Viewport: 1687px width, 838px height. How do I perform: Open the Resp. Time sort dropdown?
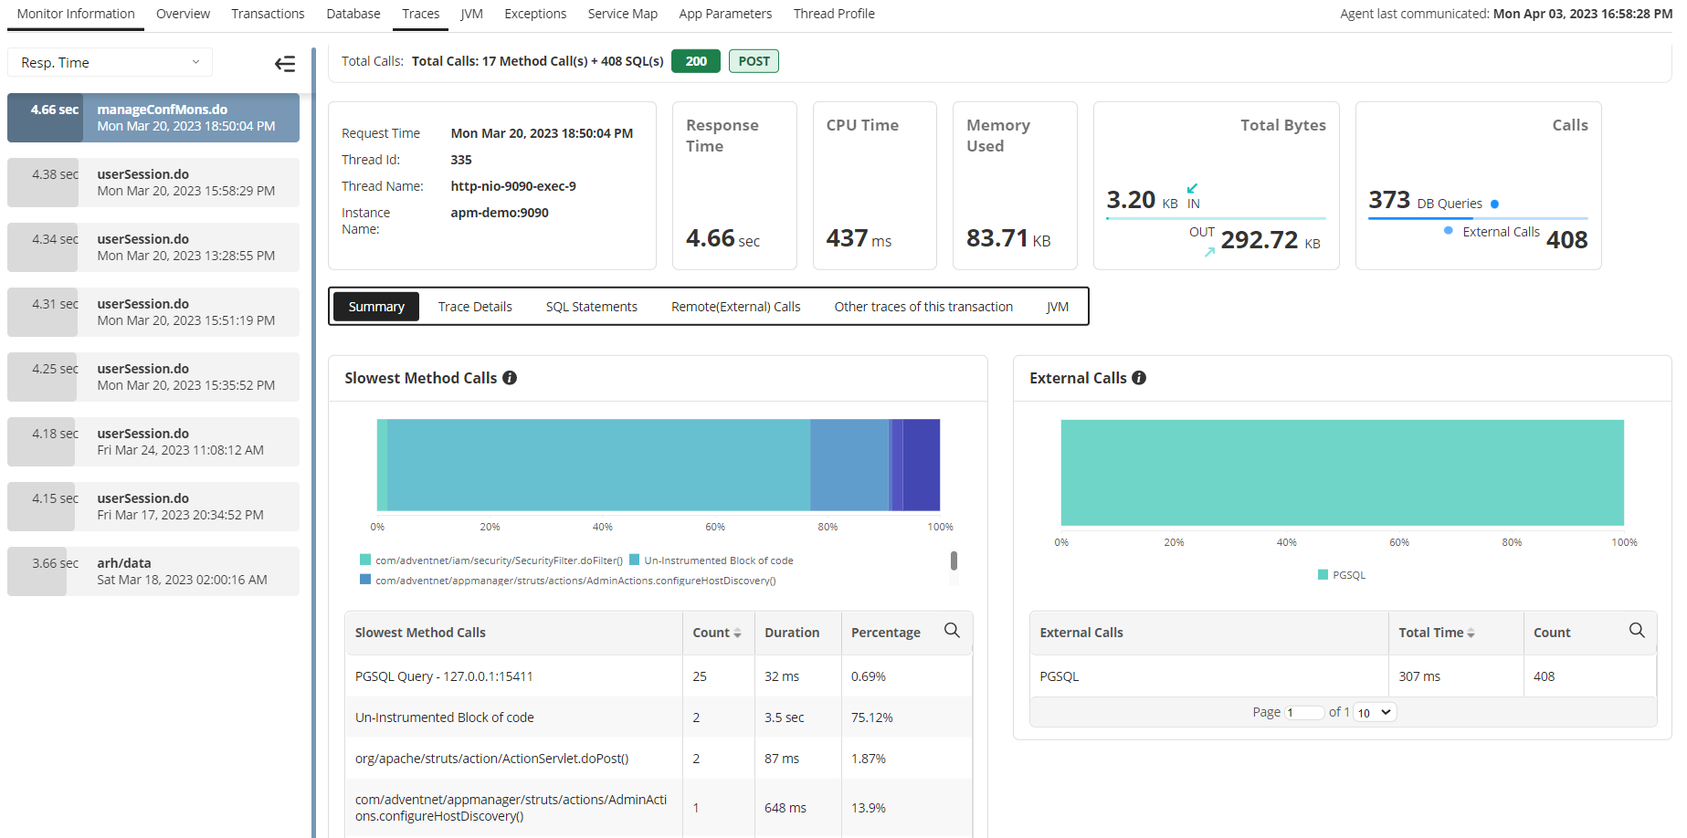pos(110,61)
